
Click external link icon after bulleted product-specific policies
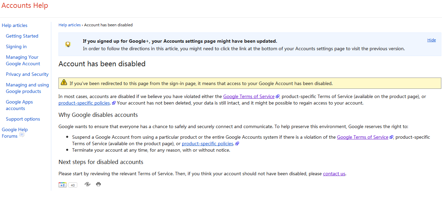tap(237, 144)
